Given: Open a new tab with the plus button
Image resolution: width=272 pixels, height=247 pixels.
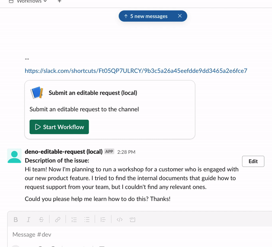Looking at the screenshot, I should pyautogui.click(x=59, y=1).
